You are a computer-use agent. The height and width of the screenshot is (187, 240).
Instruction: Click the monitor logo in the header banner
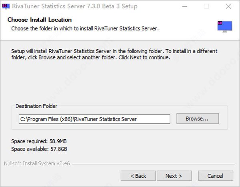click(225, 26)
